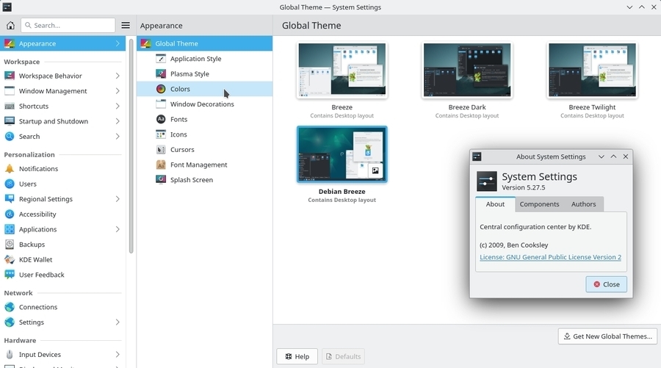
Task: Select the Colors icon
Action: [x=161, y=89]
